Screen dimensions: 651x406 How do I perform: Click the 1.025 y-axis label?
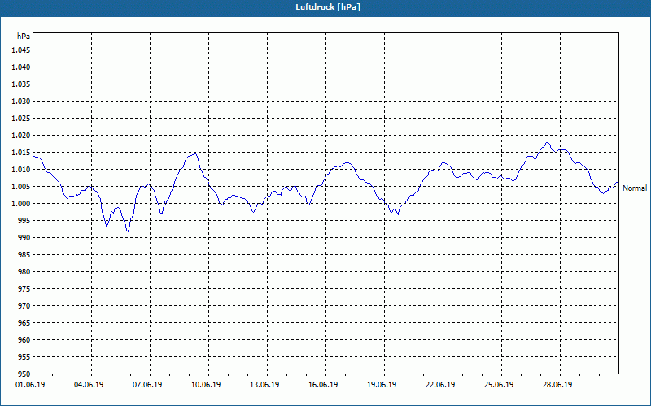tap(21, 118)
